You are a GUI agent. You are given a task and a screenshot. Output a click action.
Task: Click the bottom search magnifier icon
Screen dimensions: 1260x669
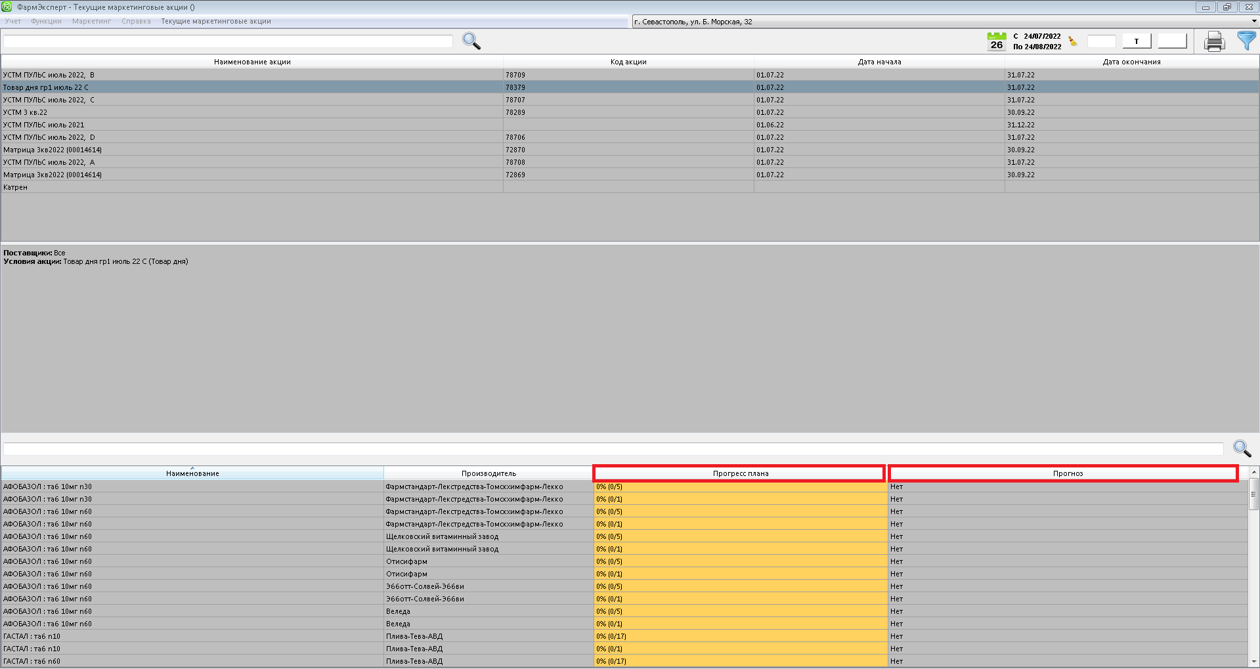1242,448
